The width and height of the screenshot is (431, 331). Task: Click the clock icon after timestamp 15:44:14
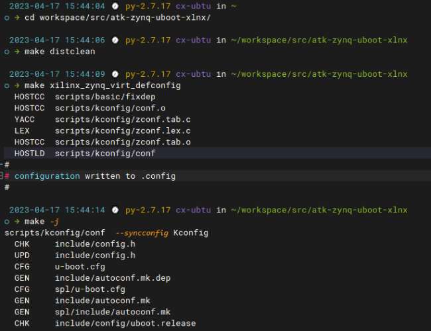coord(115,210)
